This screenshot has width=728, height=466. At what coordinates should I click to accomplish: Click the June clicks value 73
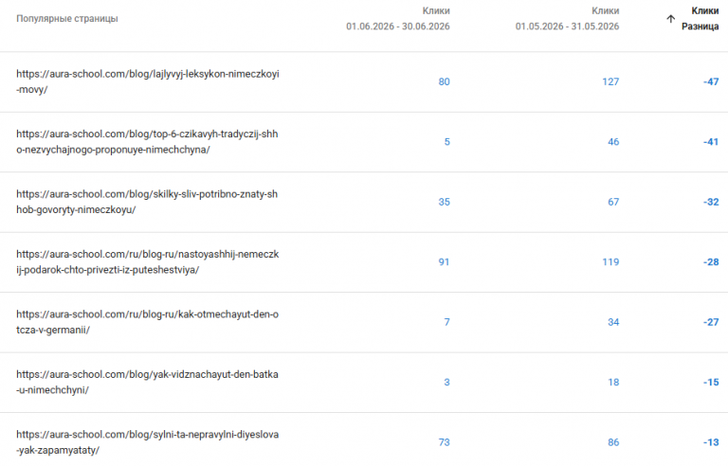(x=444, y=442)
